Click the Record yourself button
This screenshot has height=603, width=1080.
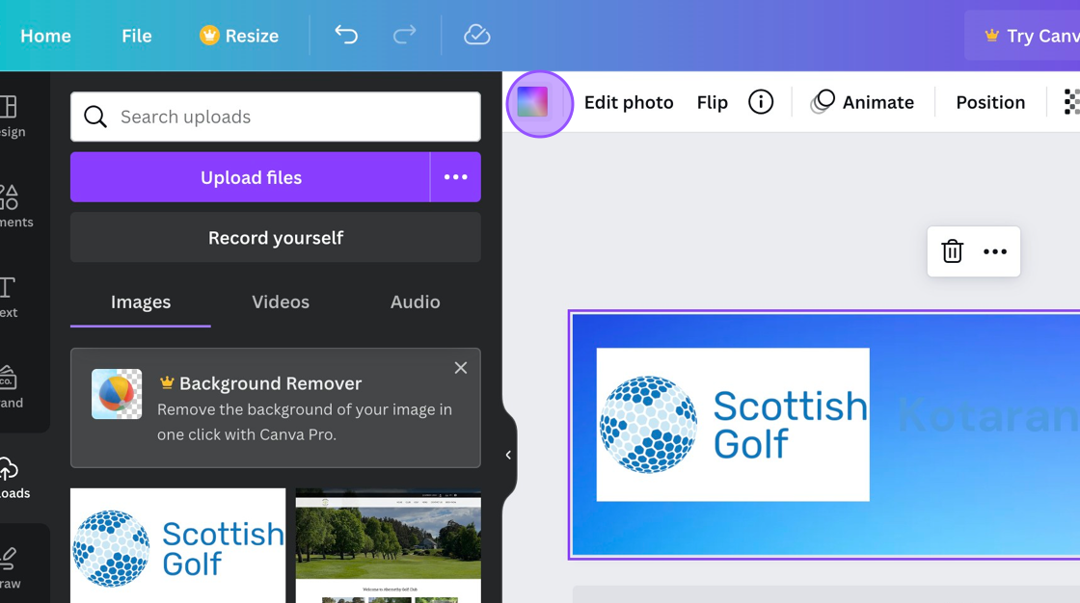276,238
